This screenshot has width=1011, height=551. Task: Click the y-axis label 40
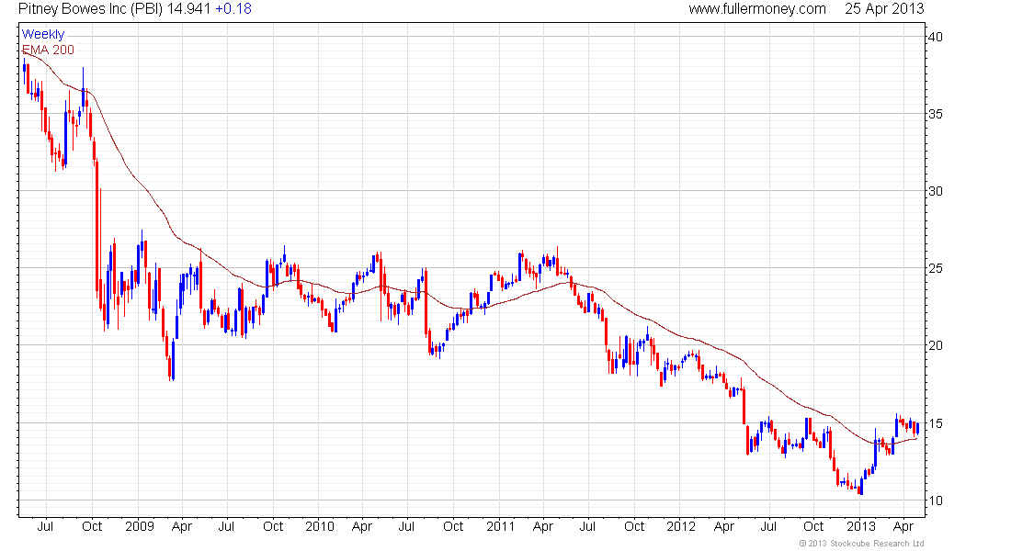pos(935,37)
